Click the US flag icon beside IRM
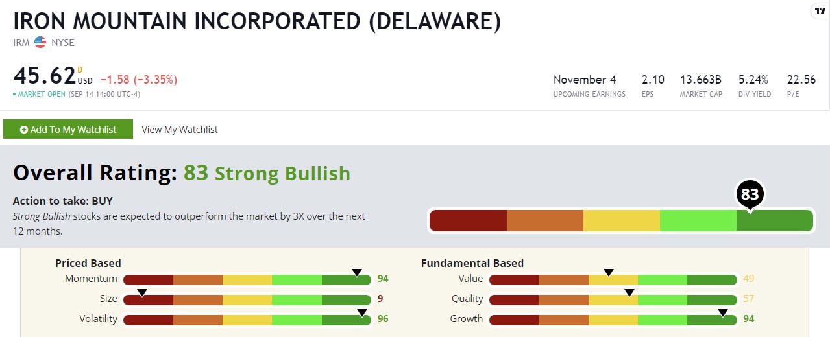 40,43
